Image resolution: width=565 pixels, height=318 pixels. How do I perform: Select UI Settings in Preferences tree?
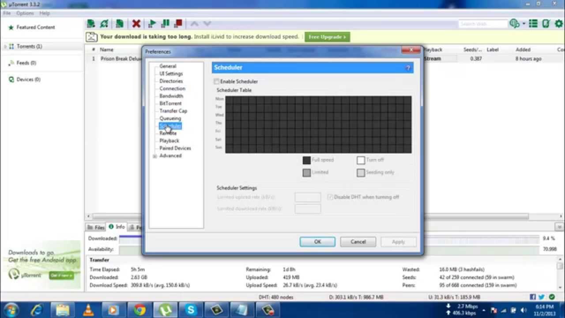click(171, 74)
